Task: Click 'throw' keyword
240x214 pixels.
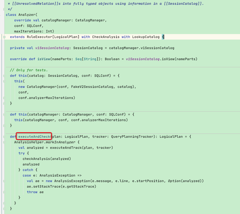Action: 32,192
